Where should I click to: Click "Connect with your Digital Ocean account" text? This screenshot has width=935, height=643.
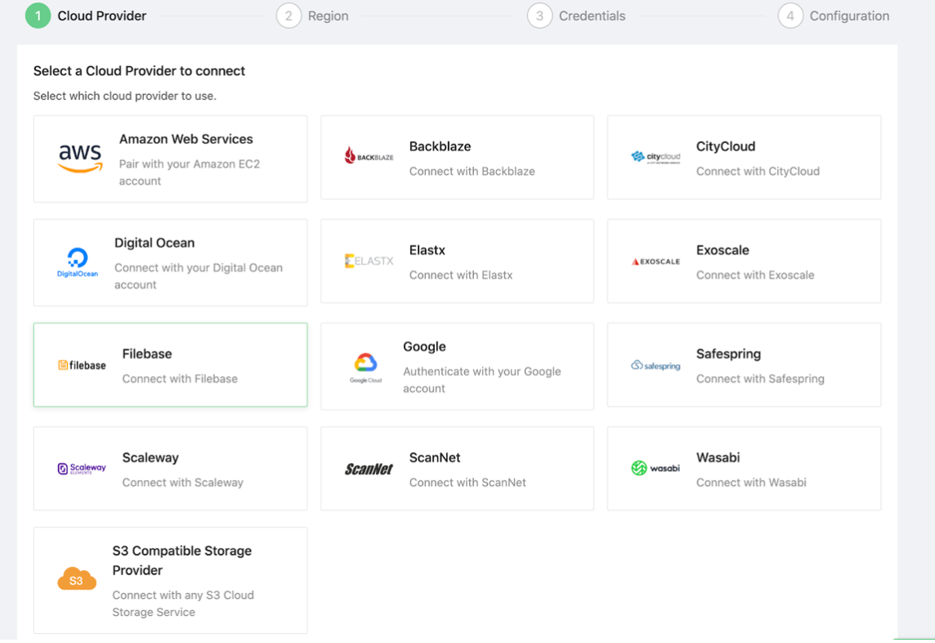[198, 277]
